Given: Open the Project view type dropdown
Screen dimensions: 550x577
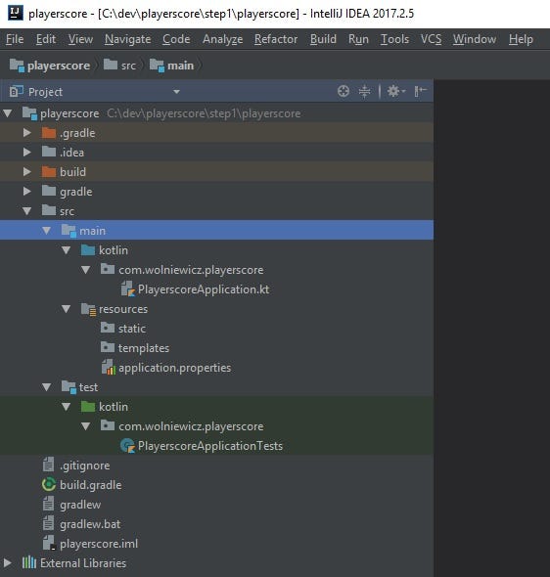Looking at the screenshot, I should pos(176,92).
